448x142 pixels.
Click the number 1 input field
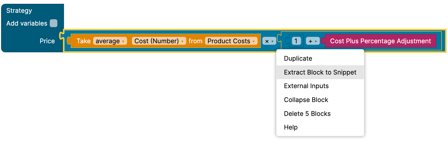[x=296, y=41]
